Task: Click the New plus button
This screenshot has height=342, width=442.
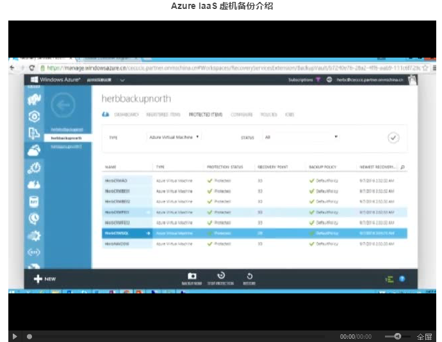Action: (45, 279)
